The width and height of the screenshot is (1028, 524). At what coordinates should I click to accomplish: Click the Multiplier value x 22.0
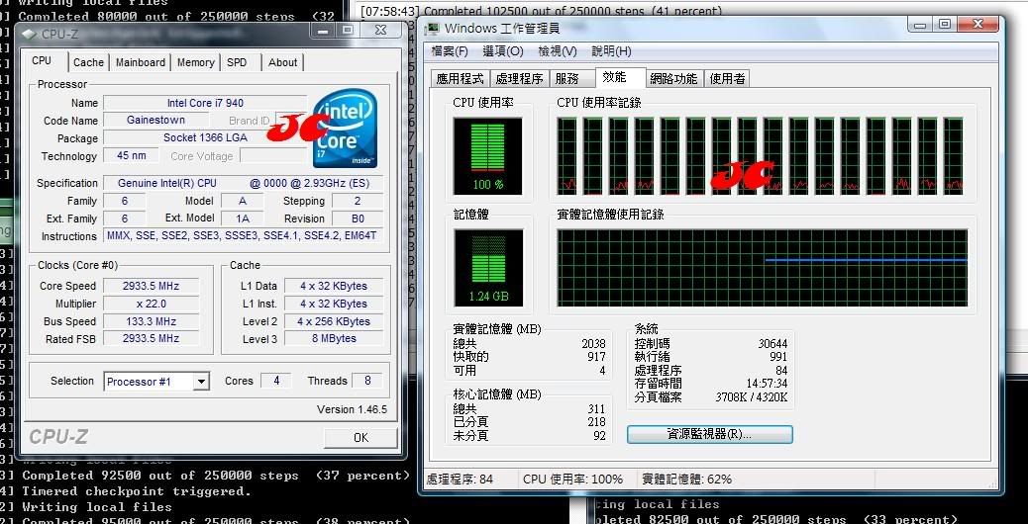pyautogui.click(x=151, y=304)
